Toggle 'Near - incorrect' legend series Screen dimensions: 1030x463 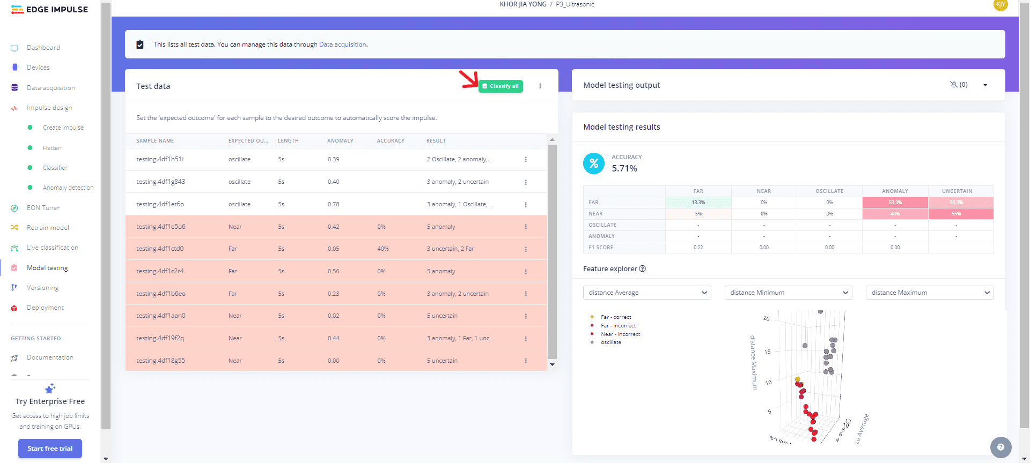620,334
